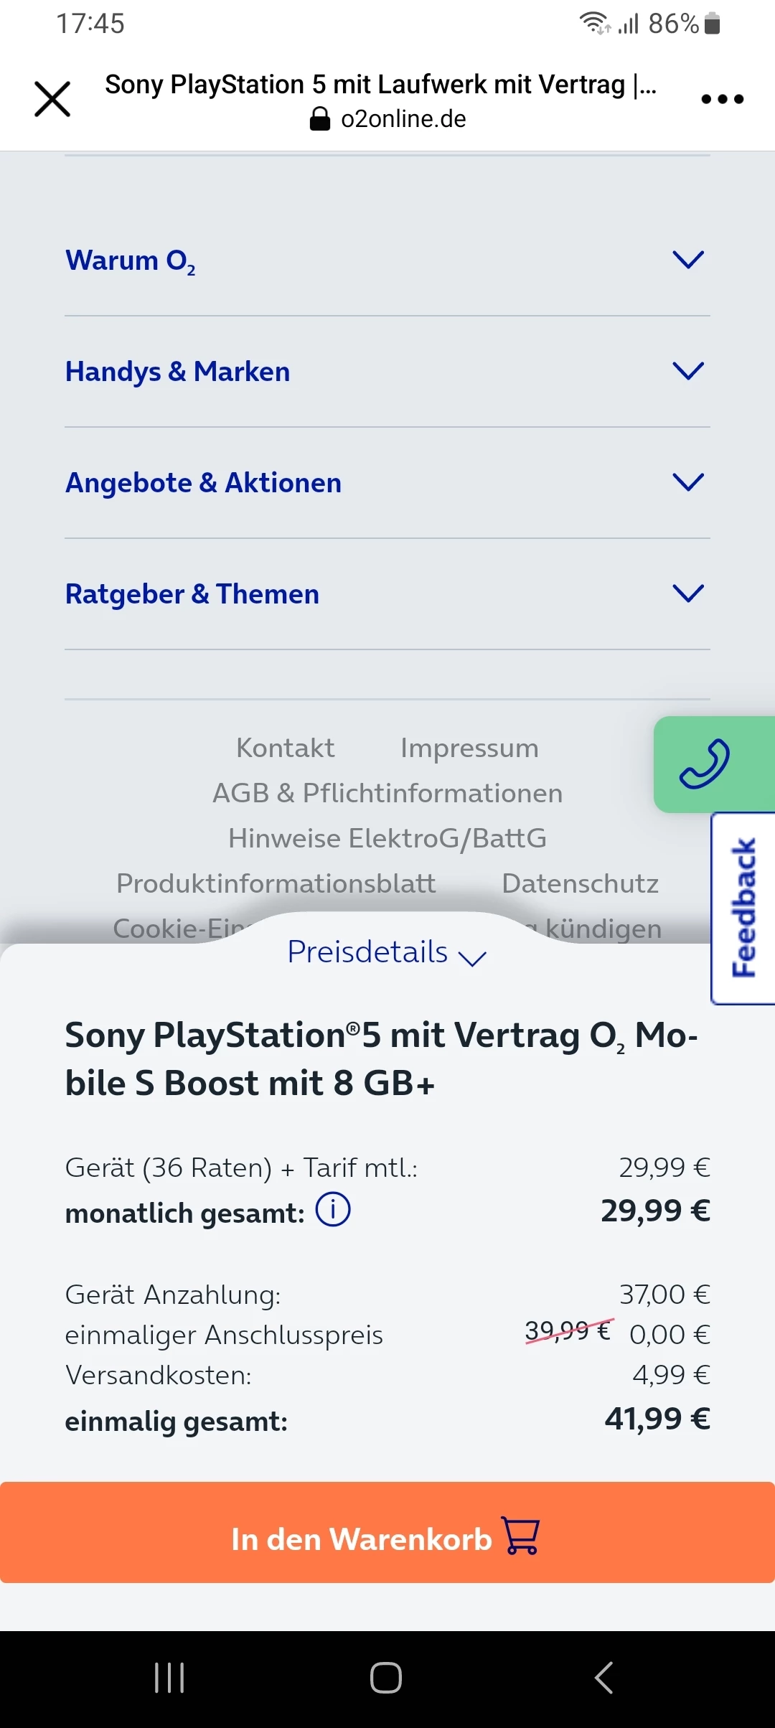Viewport: 775px width, 1728px height.
Task: Expand the Angebote & Aktionen section
Action: click(x=687, y=482)
